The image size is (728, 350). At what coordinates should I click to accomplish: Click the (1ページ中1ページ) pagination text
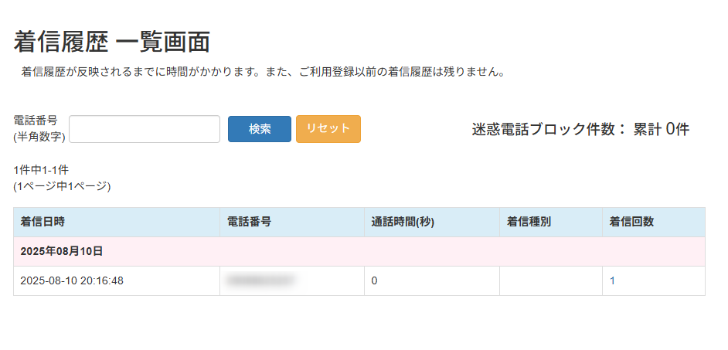pyautogui.click(x=62, y=187)
